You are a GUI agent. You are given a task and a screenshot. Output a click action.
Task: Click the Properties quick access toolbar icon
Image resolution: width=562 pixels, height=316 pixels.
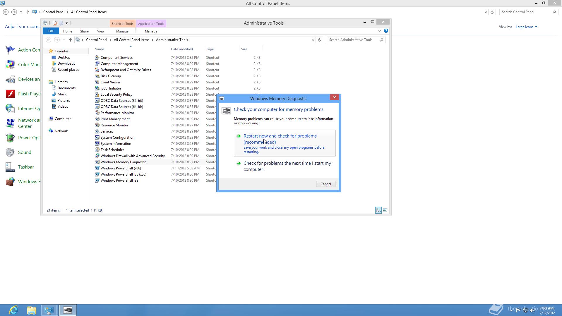pyautogui.click(x=54, y=23)
